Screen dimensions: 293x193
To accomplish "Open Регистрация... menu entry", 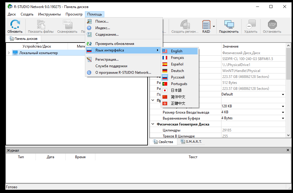I will coord(124,59).
